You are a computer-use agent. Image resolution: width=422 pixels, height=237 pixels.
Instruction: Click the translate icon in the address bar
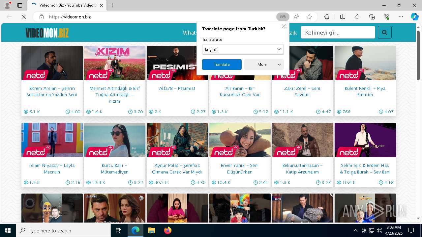pos(283,17)
